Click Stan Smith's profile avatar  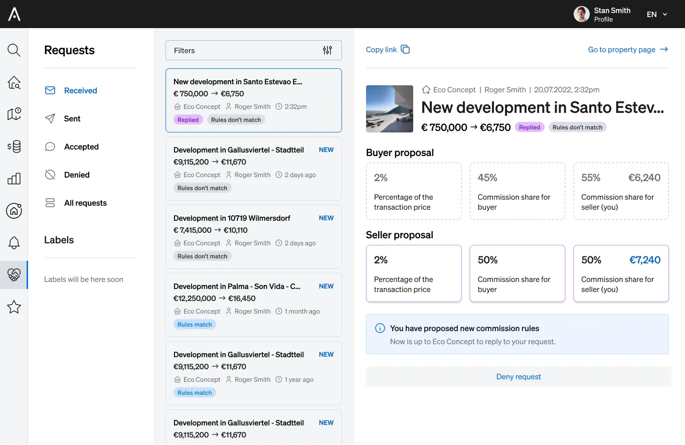pos(582,14)
